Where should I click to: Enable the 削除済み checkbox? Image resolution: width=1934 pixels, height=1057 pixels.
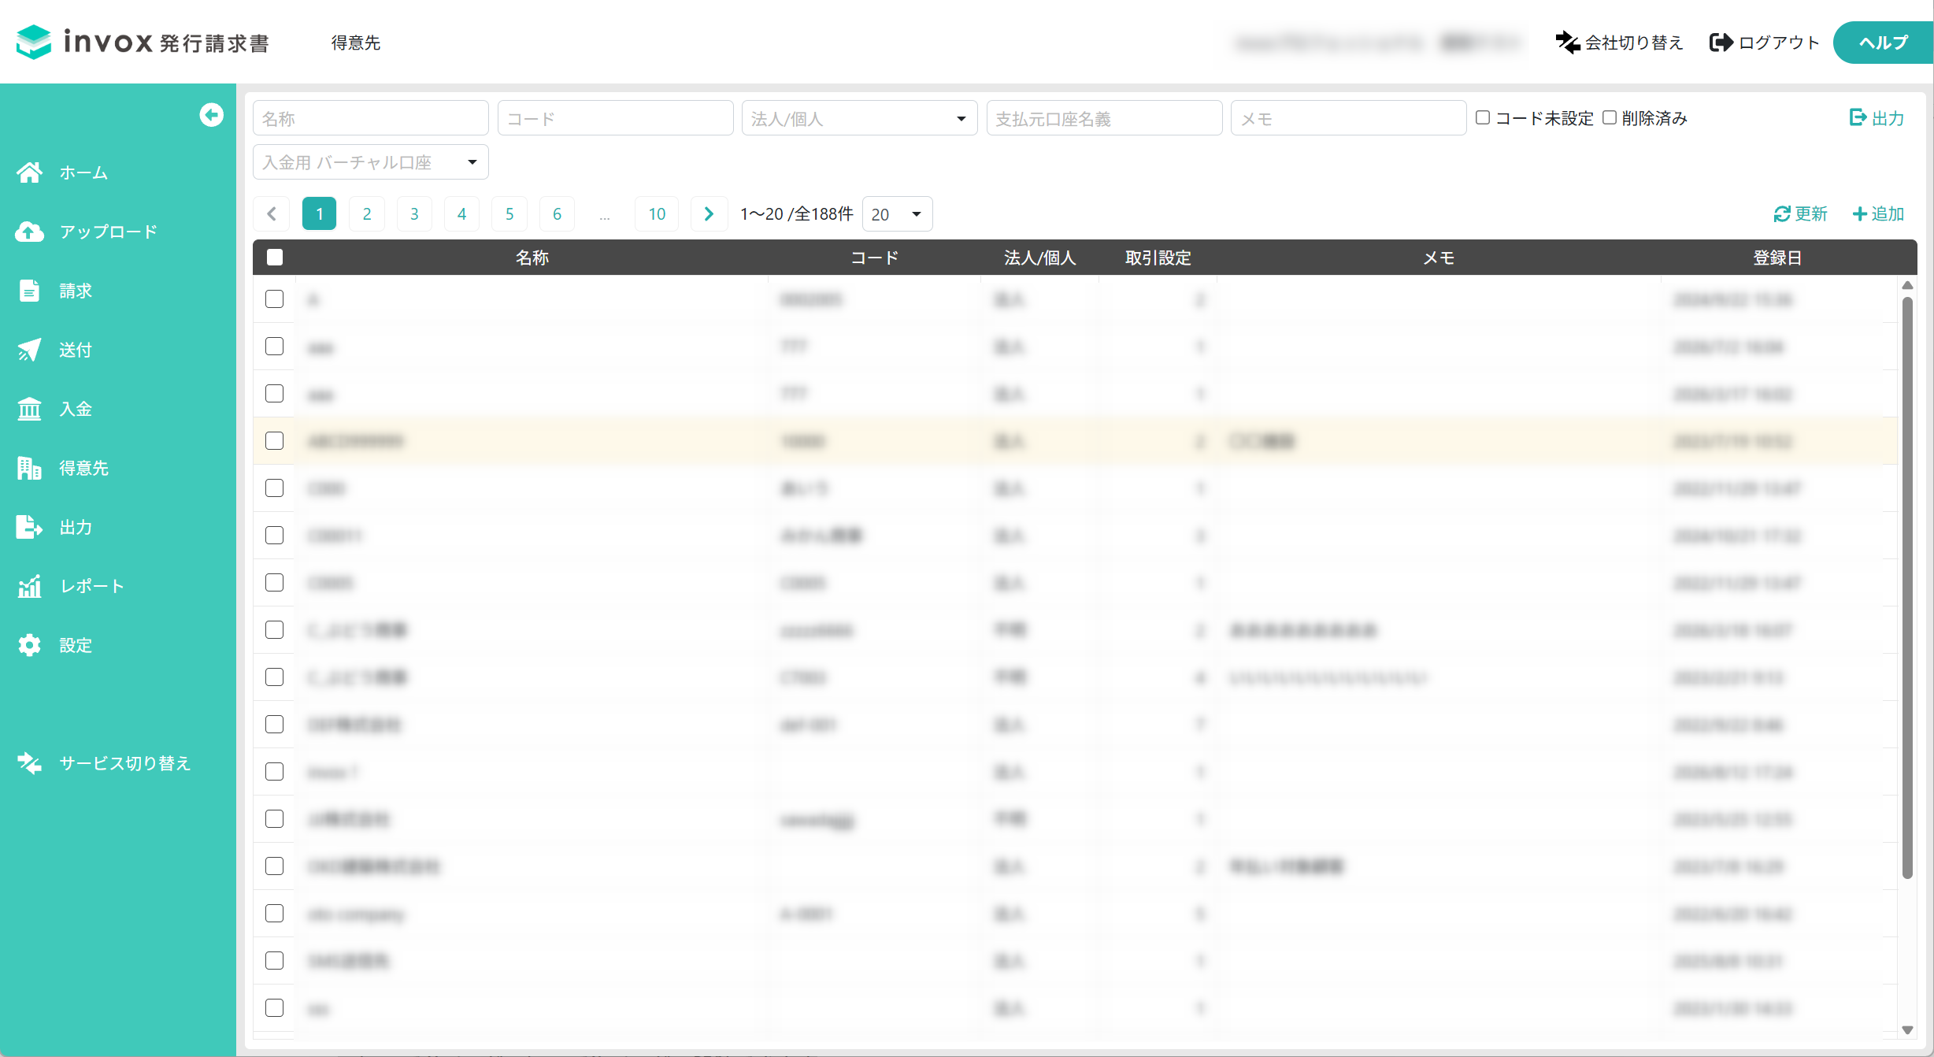click(x=1610, y=117)
